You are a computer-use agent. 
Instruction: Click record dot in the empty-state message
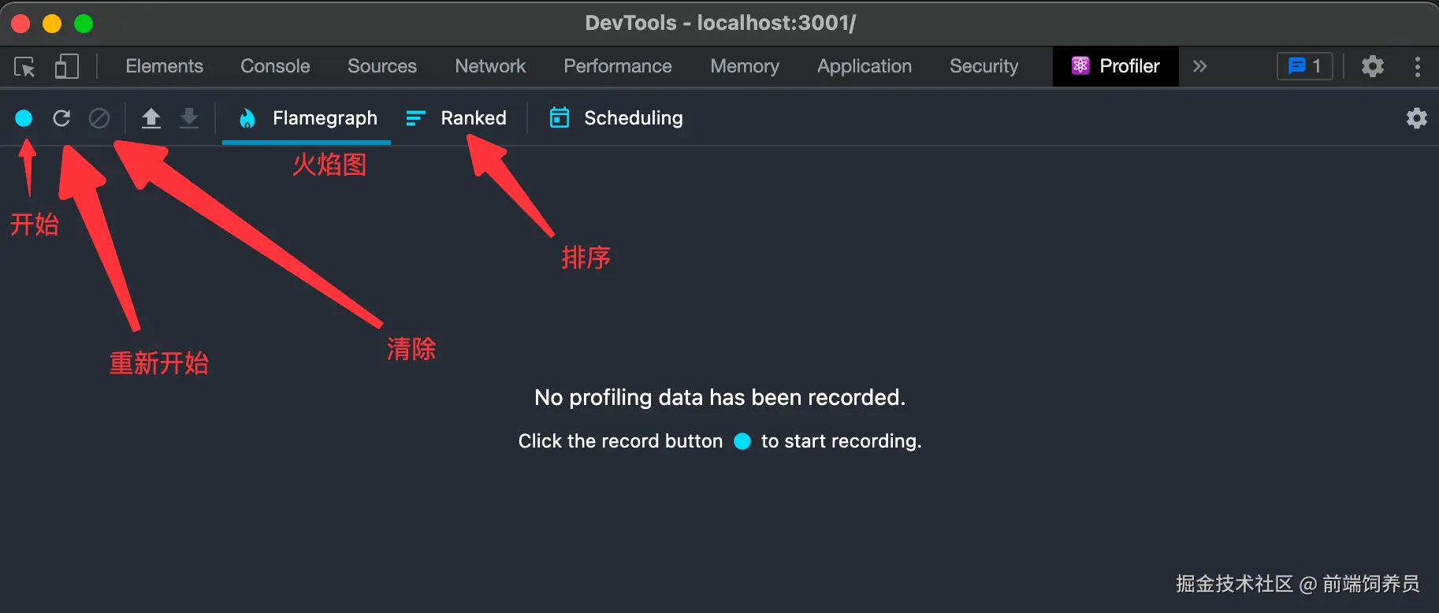[x=742, y=441]
